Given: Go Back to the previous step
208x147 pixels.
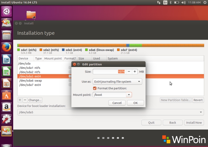Looking at the screenshot, I should point(173,123).
